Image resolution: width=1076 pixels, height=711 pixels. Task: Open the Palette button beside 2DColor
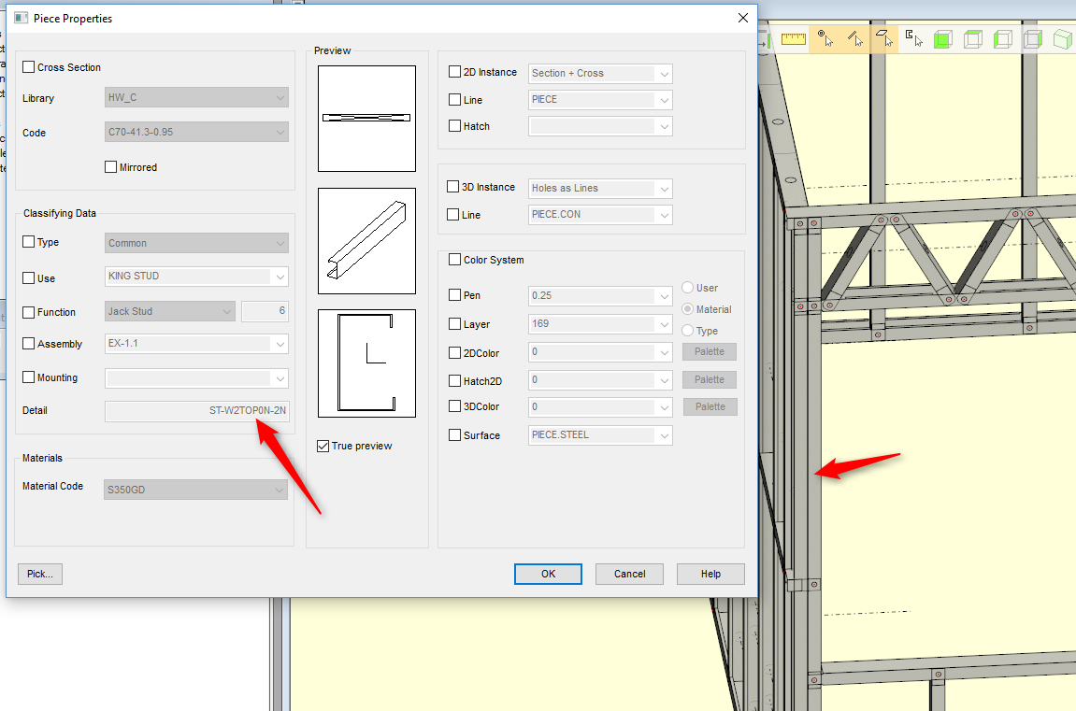click(x=709, y=352)
